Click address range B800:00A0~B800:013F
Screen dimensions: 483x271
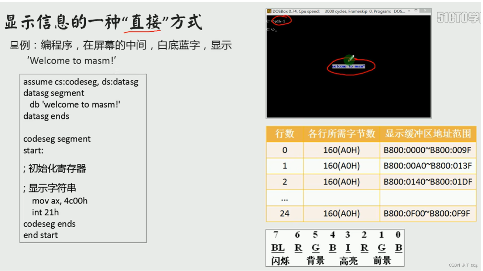428,166
